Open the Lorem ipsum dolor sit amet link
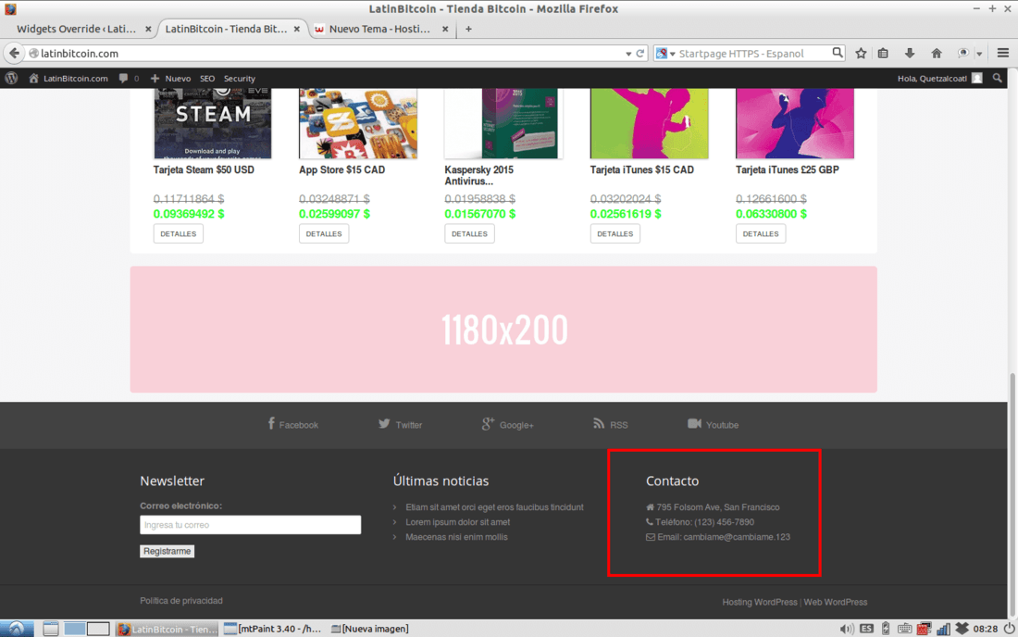This screenshot has height=637, width=1018. tap(458, 522)
